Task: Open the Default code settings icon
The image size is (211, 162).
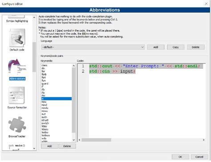Action: point(17,38)
